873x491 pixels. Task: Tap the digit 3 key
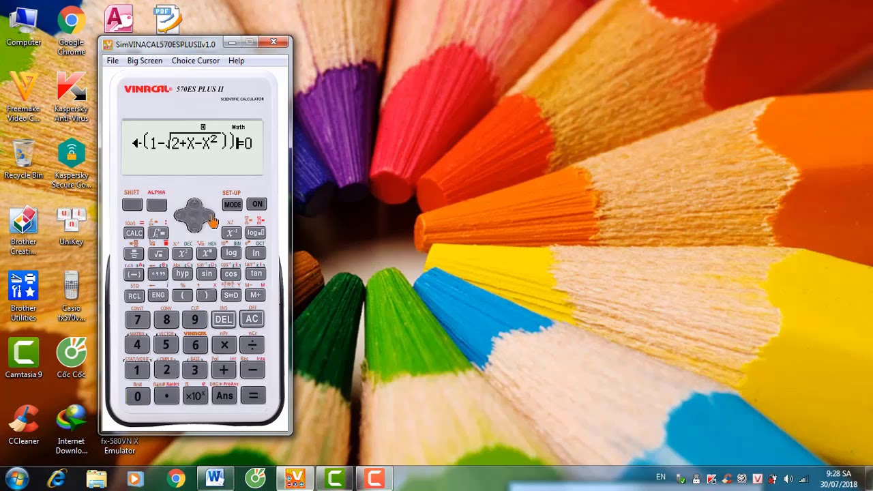194,370
